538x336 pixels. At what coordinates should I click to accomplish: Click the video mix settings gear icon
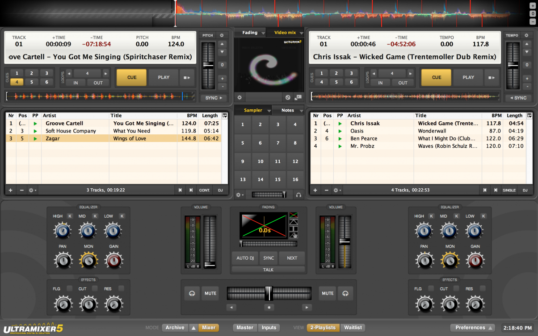coord(240,97)
